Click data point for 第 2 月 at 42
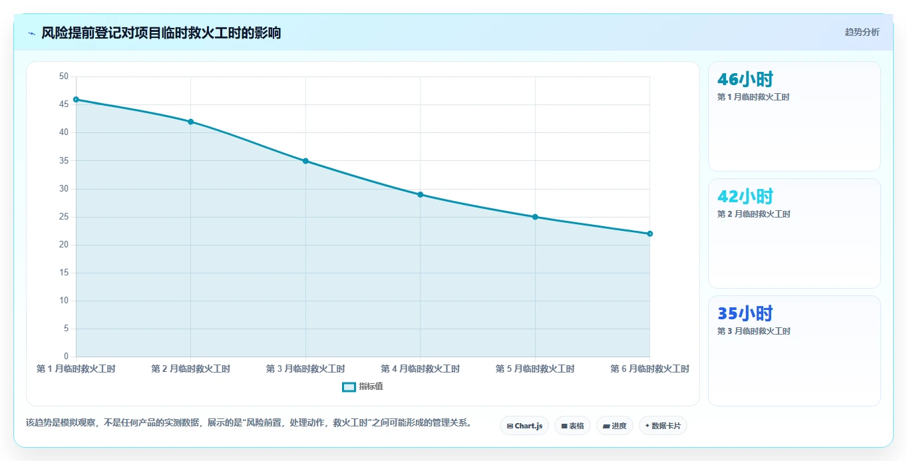907x461 pixels. (190, 122)
